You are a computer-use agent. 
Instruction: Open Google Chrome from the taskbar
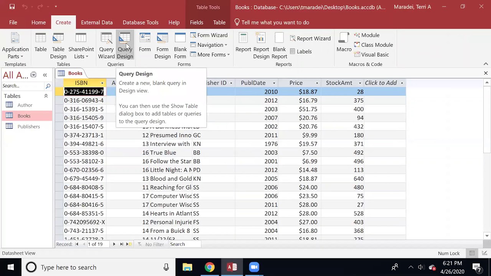pyautogui.click(x=209, y=267)
